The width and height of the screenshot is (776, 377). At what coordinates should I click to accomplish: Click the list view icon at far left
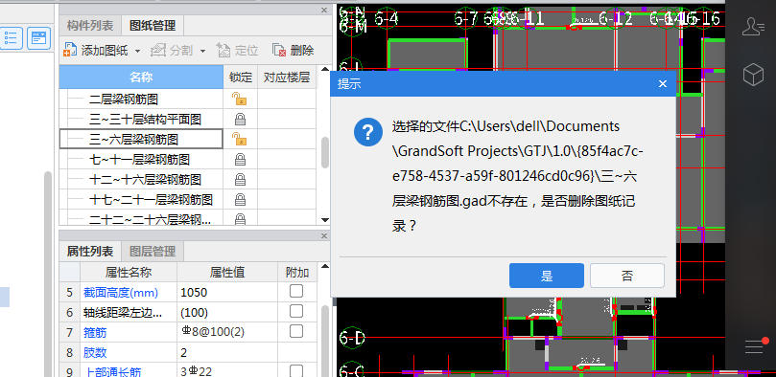pyautogui.click(x=11, y=38)
